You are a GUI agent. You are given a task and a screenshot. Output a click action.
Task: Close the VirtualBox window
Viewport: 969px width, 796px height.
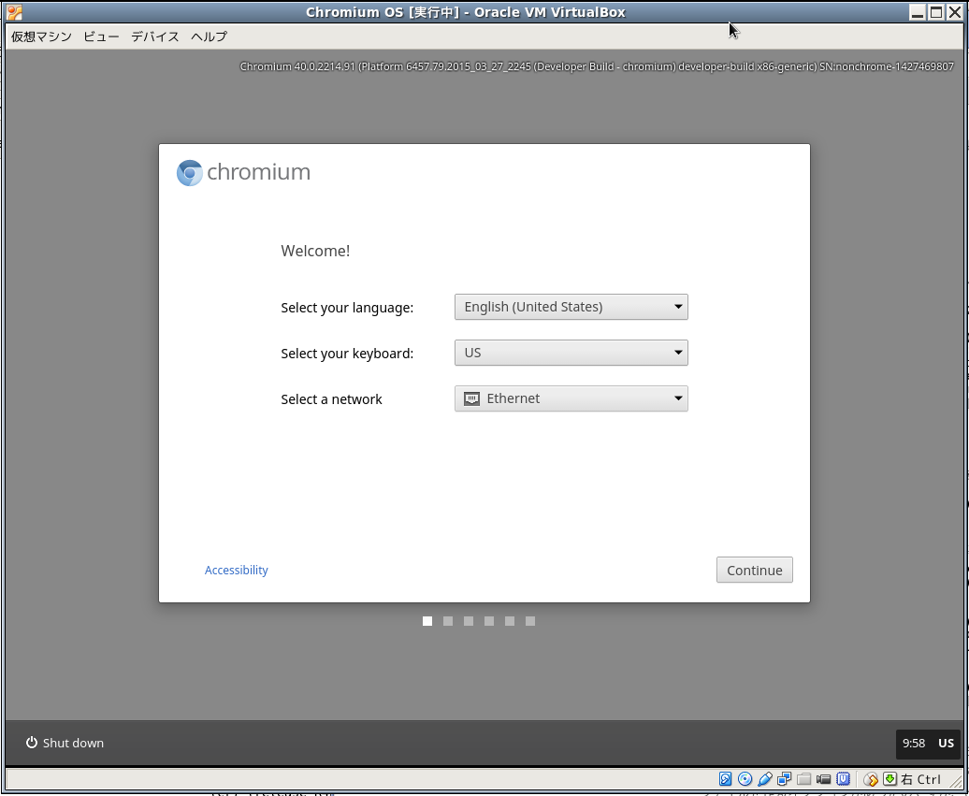pos(953,12)
